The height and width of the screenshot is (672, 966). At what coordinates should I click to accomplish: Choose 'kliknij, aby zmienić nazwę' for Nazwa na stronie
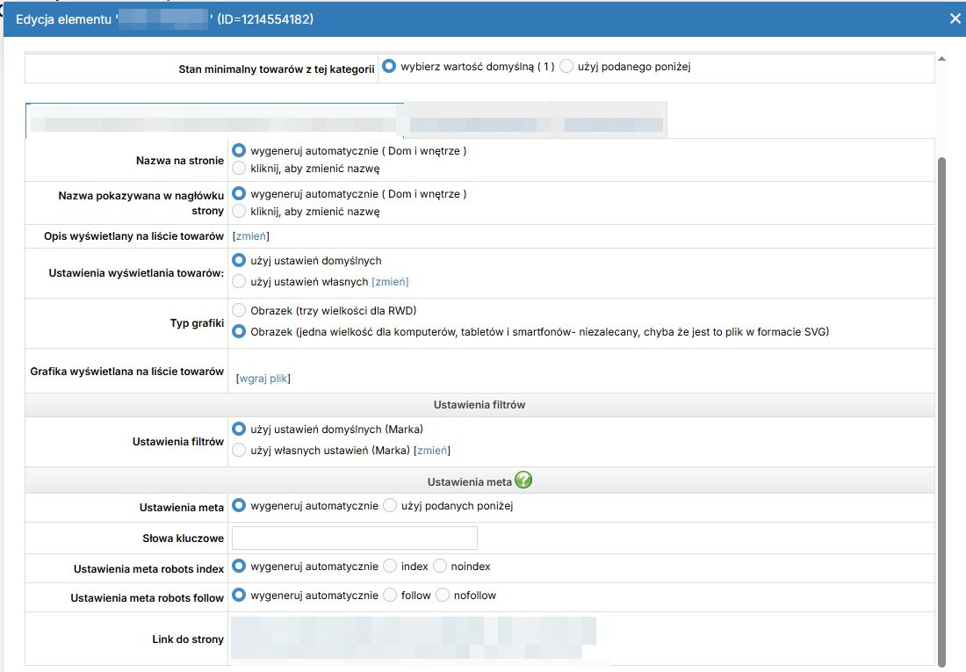238,169
